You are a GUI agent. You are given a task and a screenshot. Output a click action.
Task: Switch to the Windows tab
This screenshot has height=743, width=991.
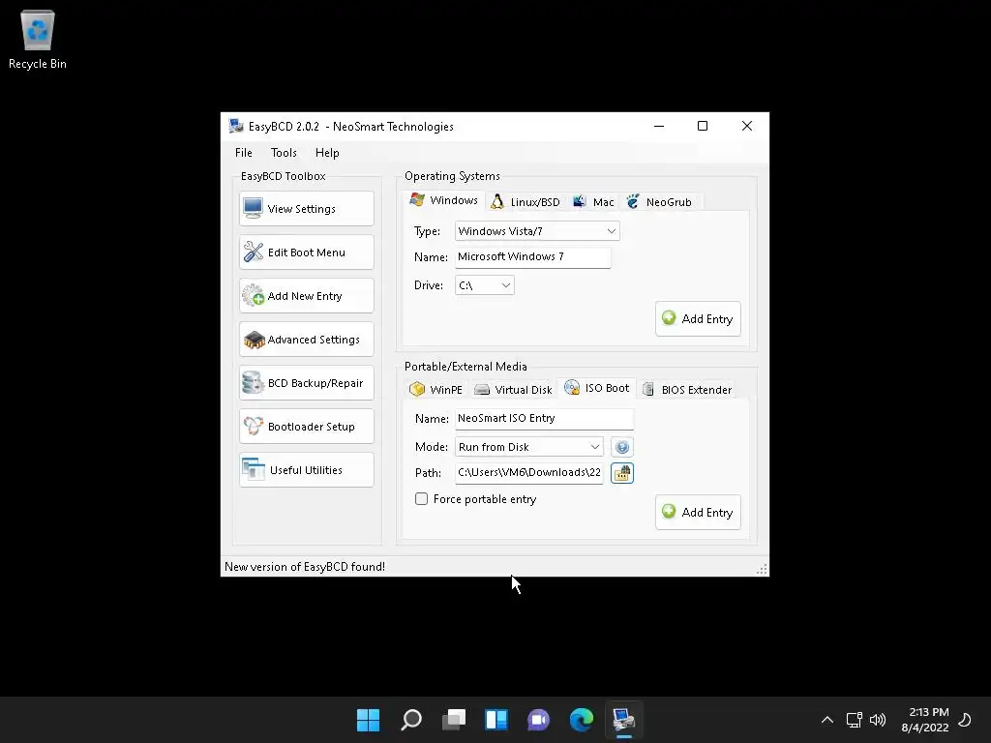pyautogui.click(x=443, y=200)
